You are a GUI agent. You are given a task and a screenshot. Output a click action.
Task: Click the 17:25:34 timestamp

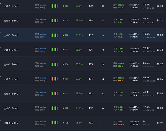pos(134,124)
